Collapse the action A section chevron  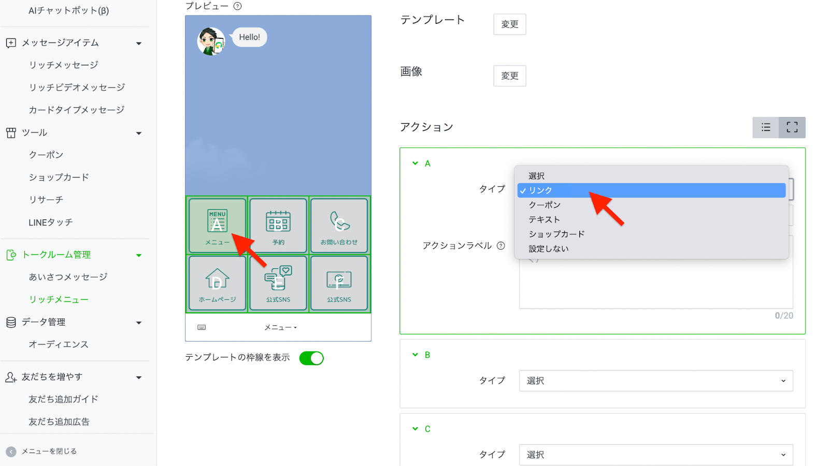click(415, 163)
